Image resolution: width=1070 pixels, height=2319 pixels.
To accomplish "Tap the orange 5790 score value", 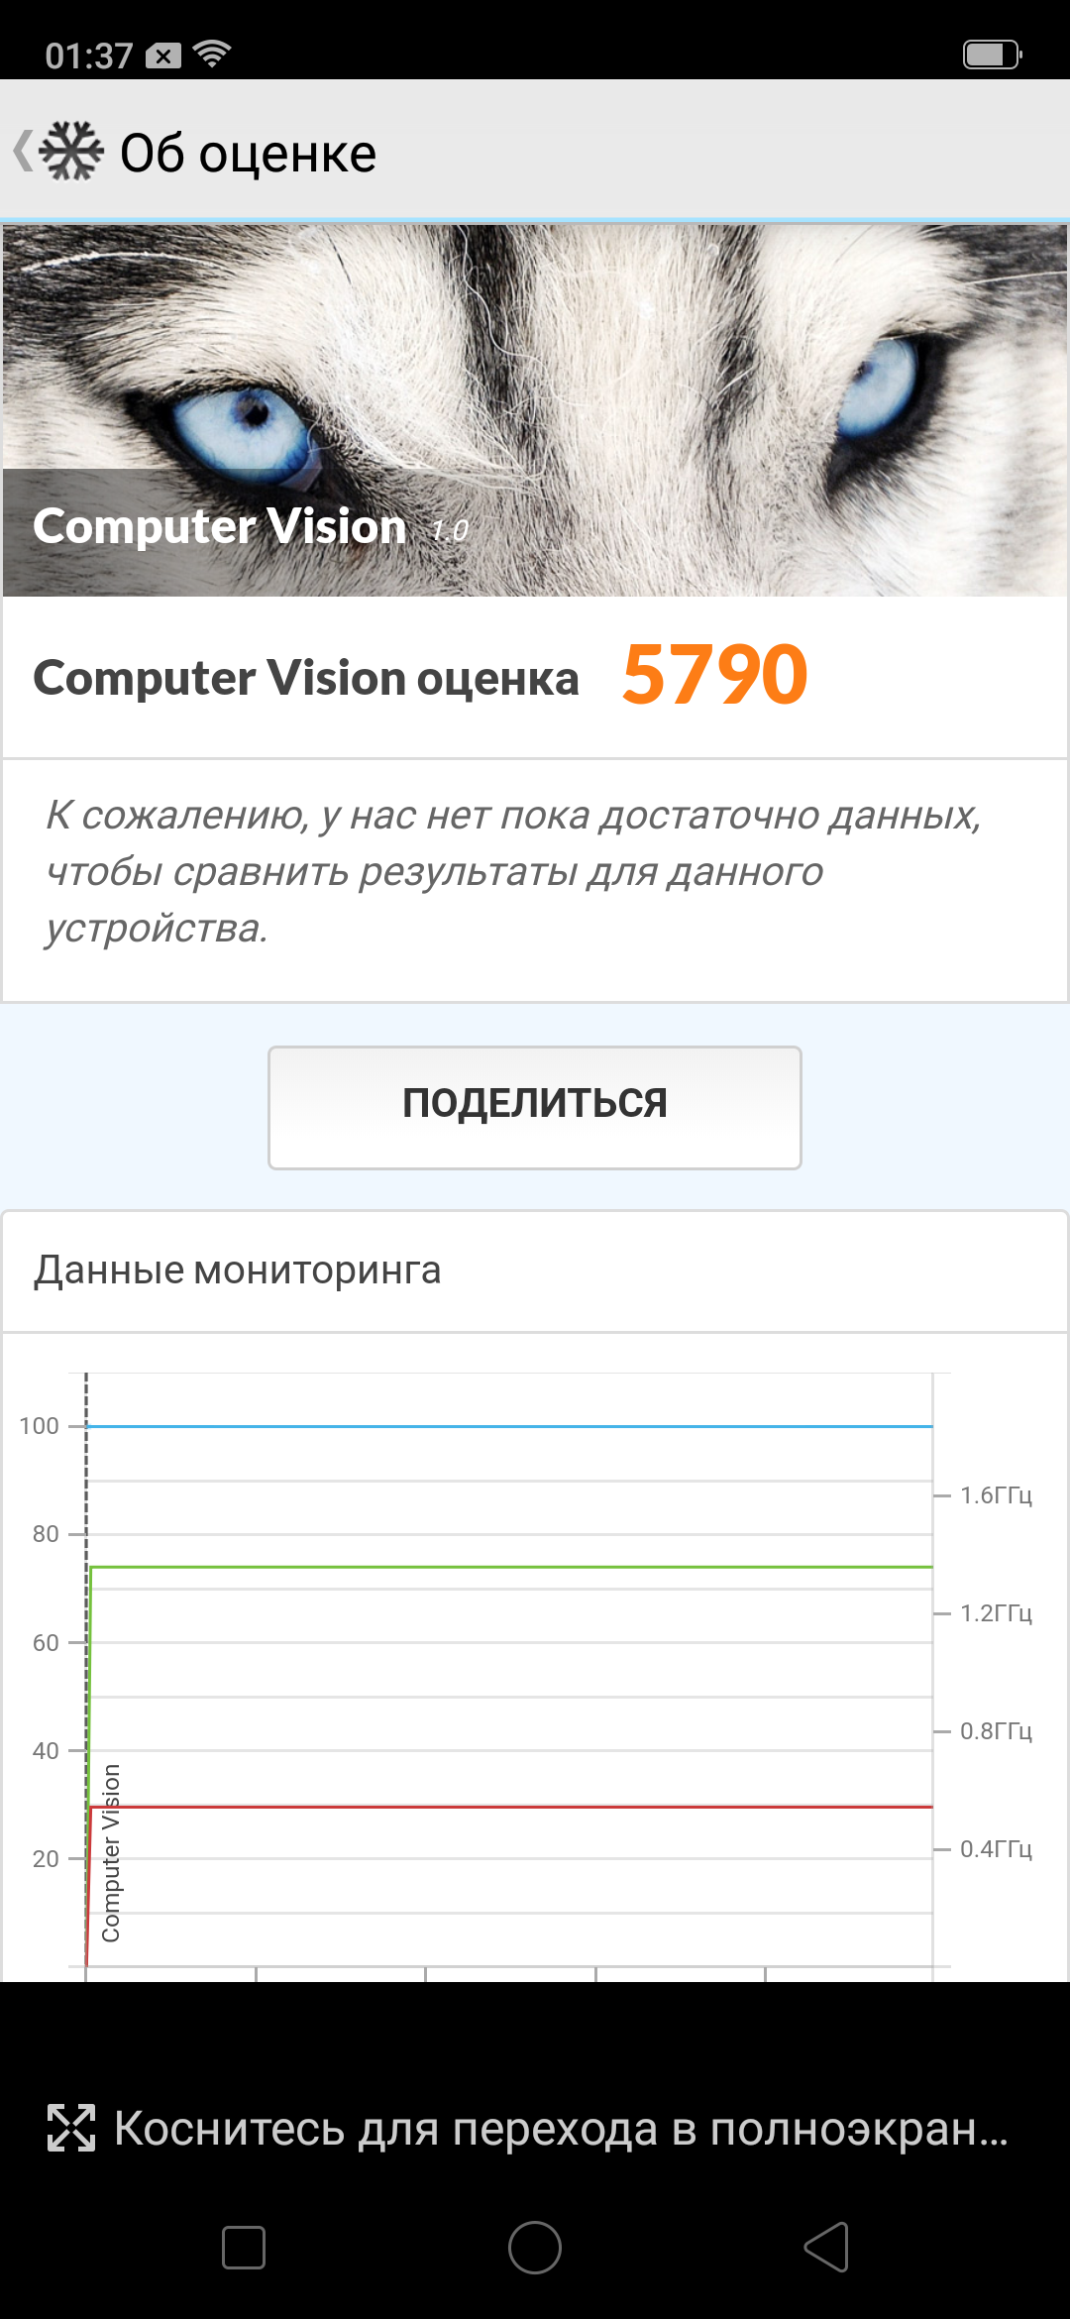I will coord(714,675).
